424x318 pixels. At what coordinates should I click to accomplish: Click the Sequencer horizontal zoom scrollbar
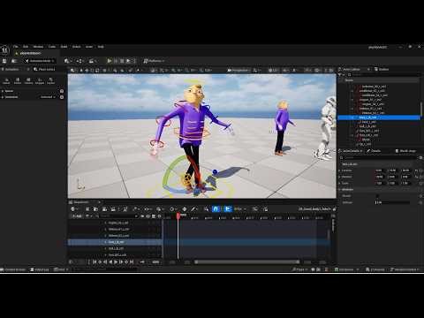247,261
